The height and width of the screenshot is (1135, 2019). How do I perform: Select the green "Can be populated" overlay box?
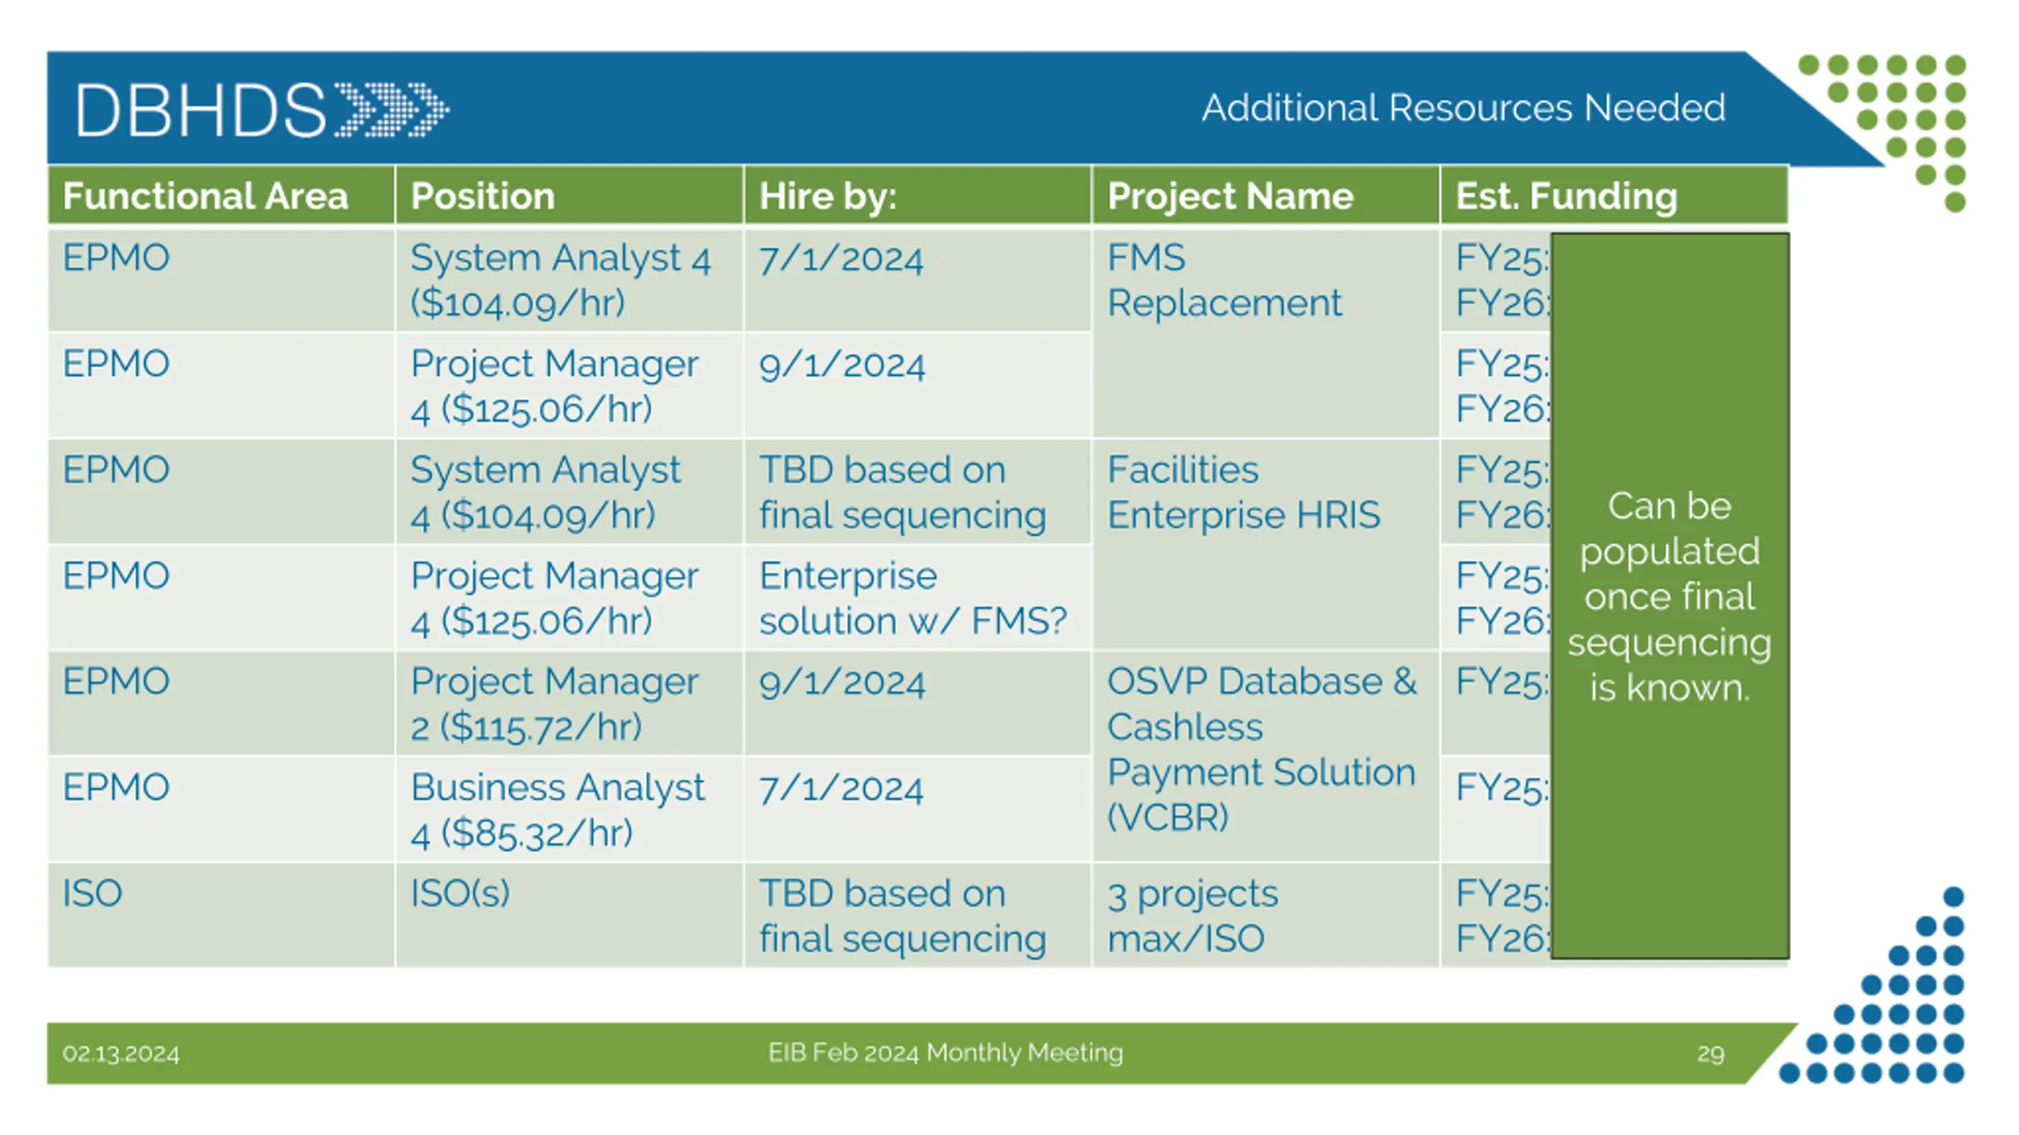pos(1670,596)
